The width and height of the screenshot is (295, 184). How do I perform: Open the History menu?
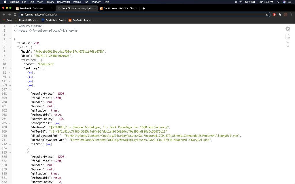pos(50,2)
